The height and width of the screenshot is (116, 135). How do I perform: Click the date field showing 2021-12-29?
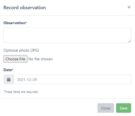pyautogui.click(x=73, y=80)
